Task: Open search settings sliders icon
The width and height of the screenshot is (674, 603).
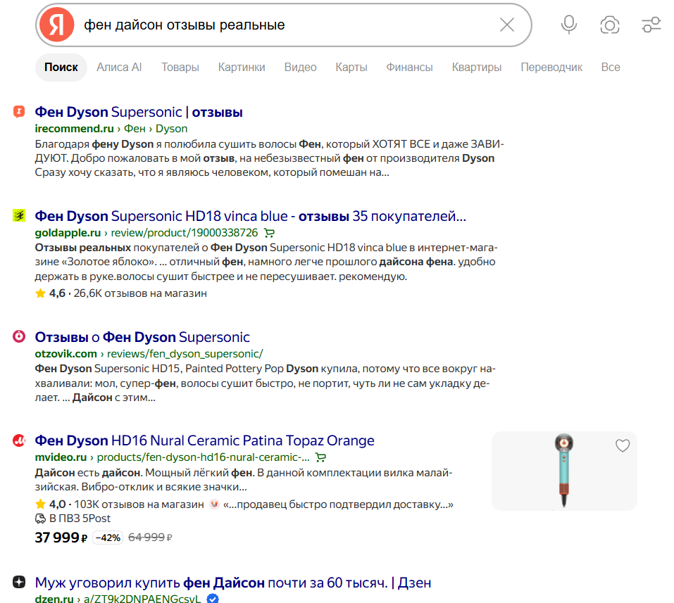Action: click(651, 25)
